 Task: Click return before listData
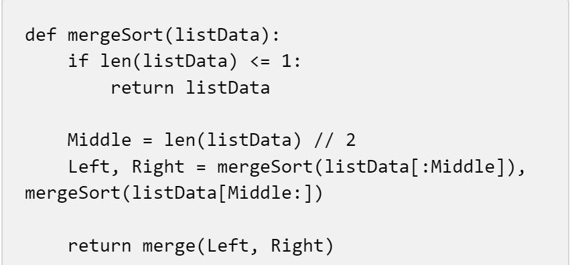click(142, 88)
